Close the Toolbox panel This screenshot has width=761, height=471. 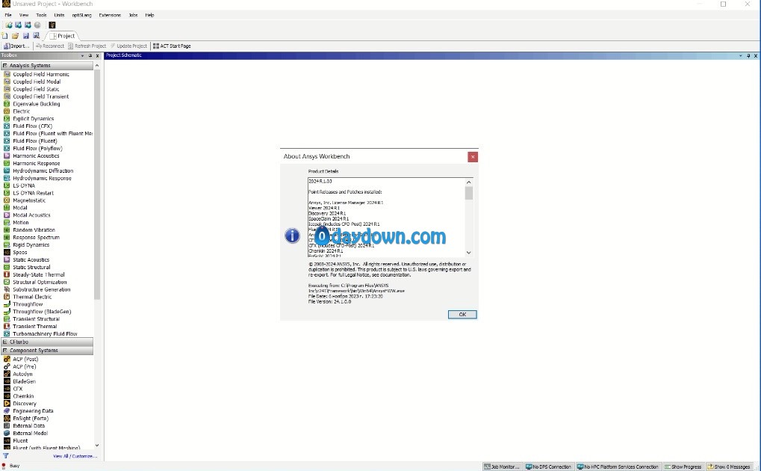[97, 56]
